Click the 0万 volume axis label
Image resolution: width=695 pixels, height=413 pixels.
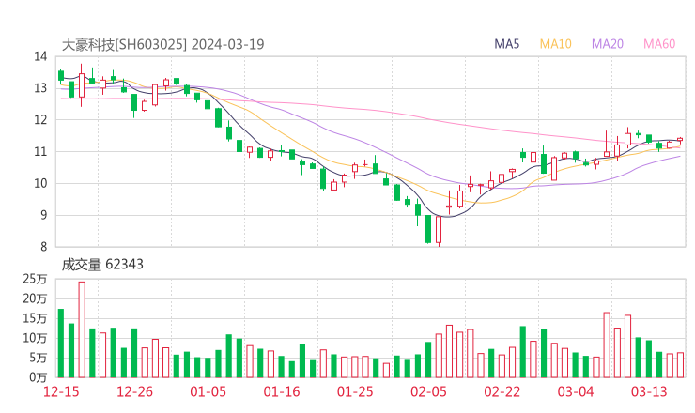(39, 377)
